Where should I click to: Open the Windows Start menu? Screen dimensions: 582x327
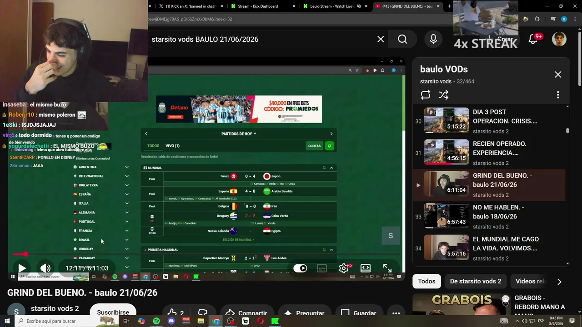coord(7,321)
